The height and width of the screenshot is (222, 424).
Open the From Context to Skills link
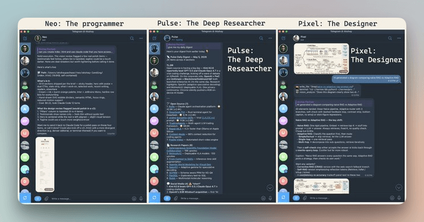pyautogui.click(x=182, y=159)
